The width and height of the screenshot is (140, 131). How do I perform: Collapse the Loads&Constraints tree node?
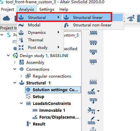pos(21,103)
